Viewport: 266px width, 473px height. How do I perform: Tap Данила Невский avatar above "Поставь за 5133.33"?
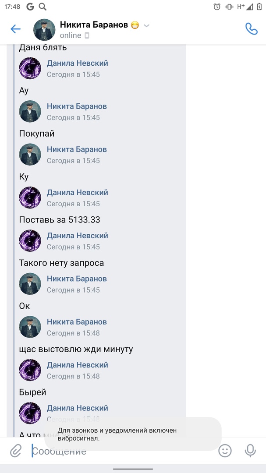tap(30, 198)
